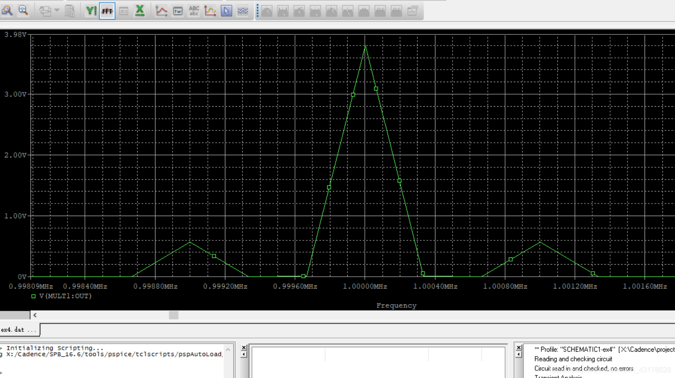Click the greyed toolbar icon before the dropdown arrow
This screenshot has width=675, height=378.
click(x=45, y=11)
